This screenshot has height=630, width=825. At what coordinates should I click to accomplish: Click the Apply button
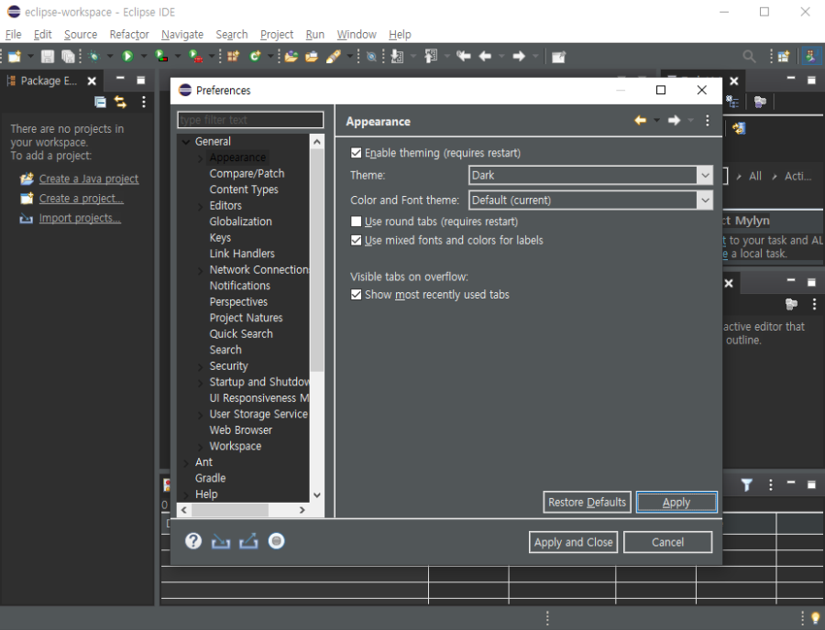pyautogui.click(x=676, y=503)
